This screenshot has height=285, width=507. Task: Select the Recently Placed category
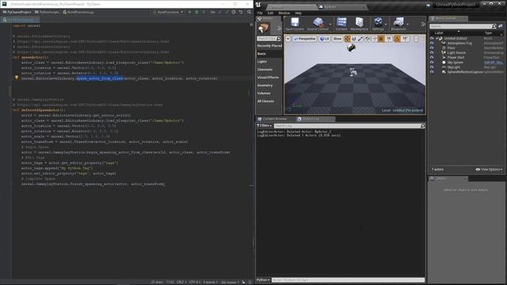(x=269, y=46)
